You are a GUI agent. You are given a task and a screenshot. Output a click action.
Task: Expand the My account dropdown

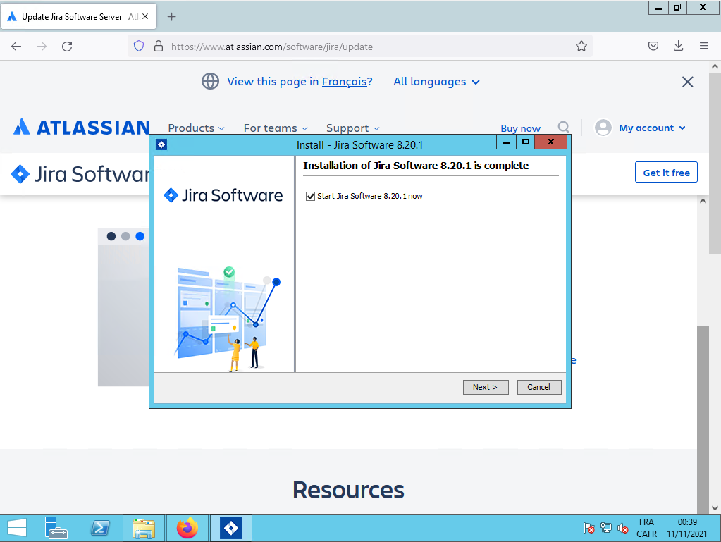pos(652,128)
